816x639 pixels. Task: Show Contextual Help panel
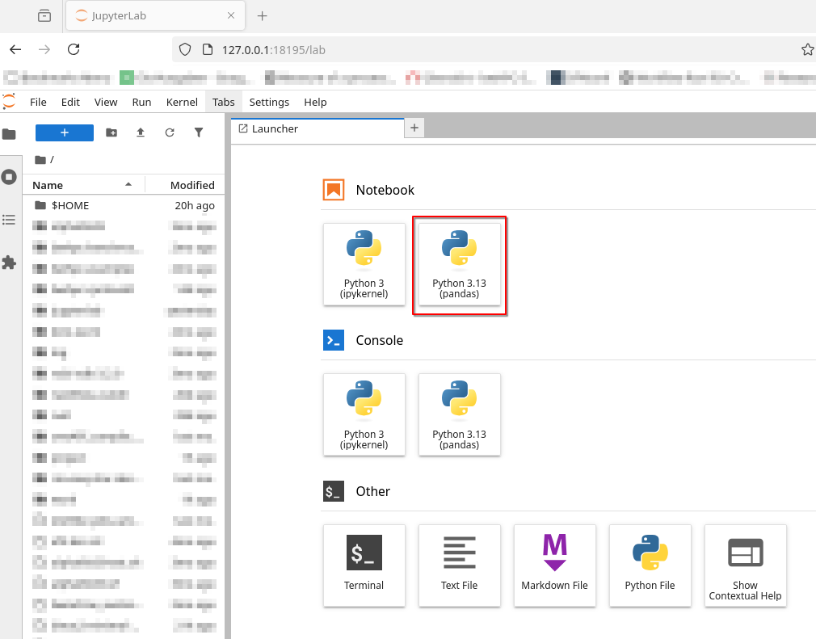point(745,565)
